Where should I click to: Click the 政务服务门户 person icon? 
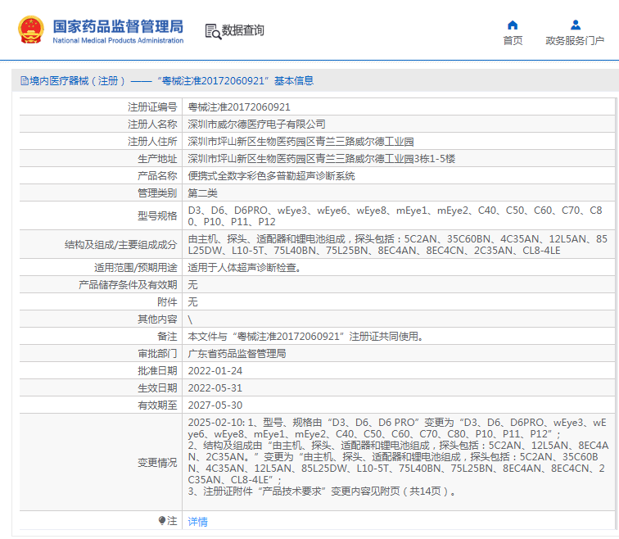(575, 25)
